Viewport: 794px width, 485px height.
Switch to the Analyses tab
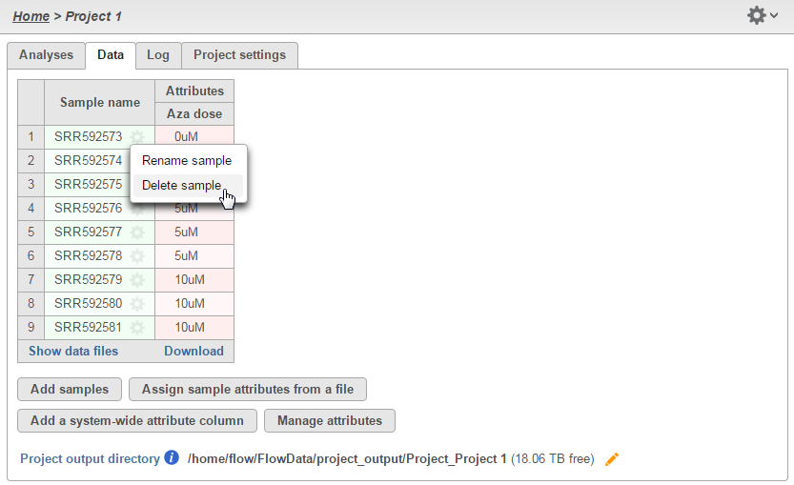coord(46,55)
